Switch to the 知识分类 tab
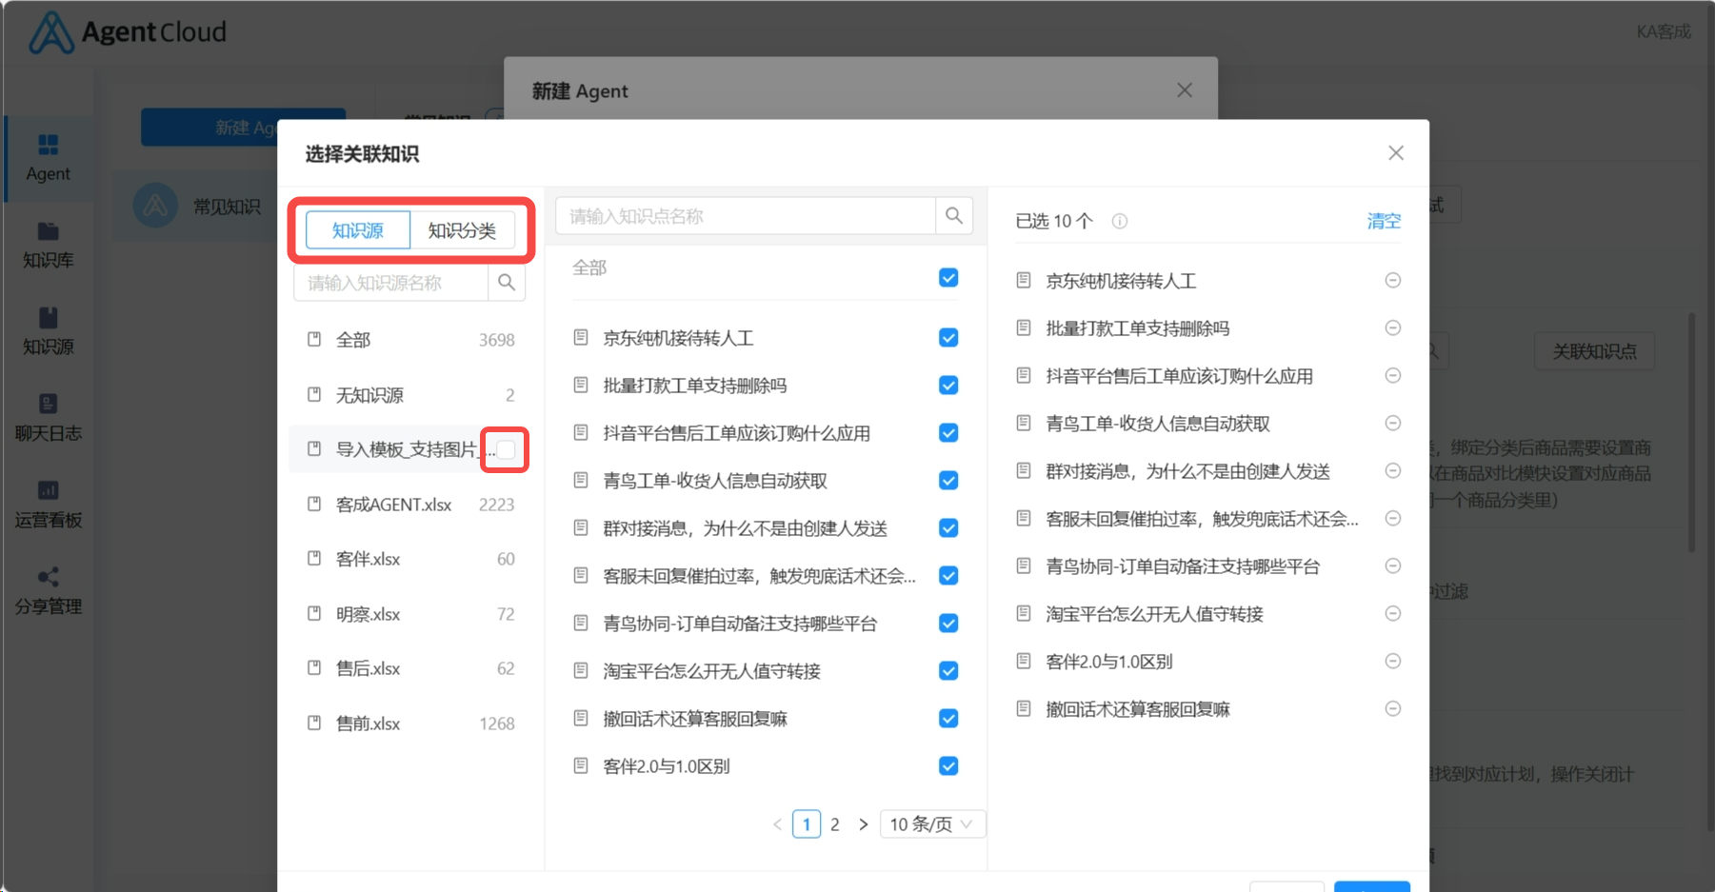The height and width of the screenshot is (892, 1715). [462, 230]
